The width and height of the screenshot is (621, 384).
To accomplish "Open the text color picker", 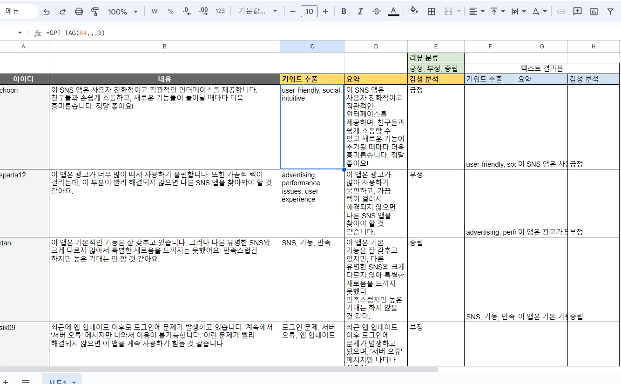I will (x=393, y=12).
